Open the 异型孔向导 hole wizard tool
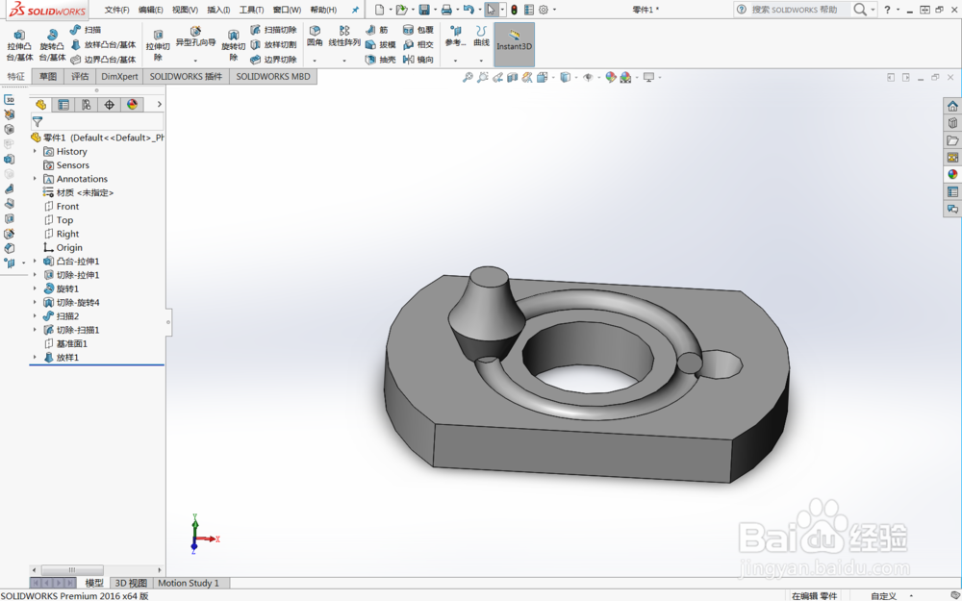The height and width of the screenshot is (601, 962). [195, 37]
